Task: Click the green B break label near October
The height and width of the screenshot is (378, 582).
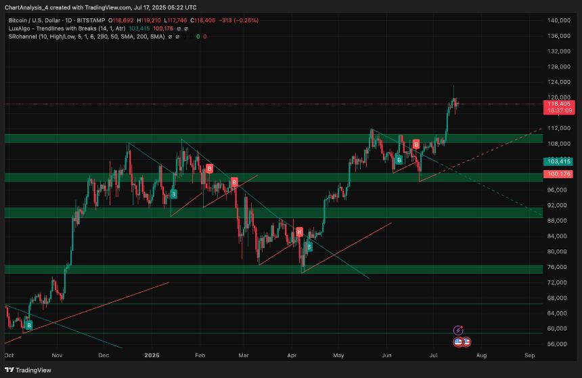Action: pyautogui.click(x=28, y=326)
